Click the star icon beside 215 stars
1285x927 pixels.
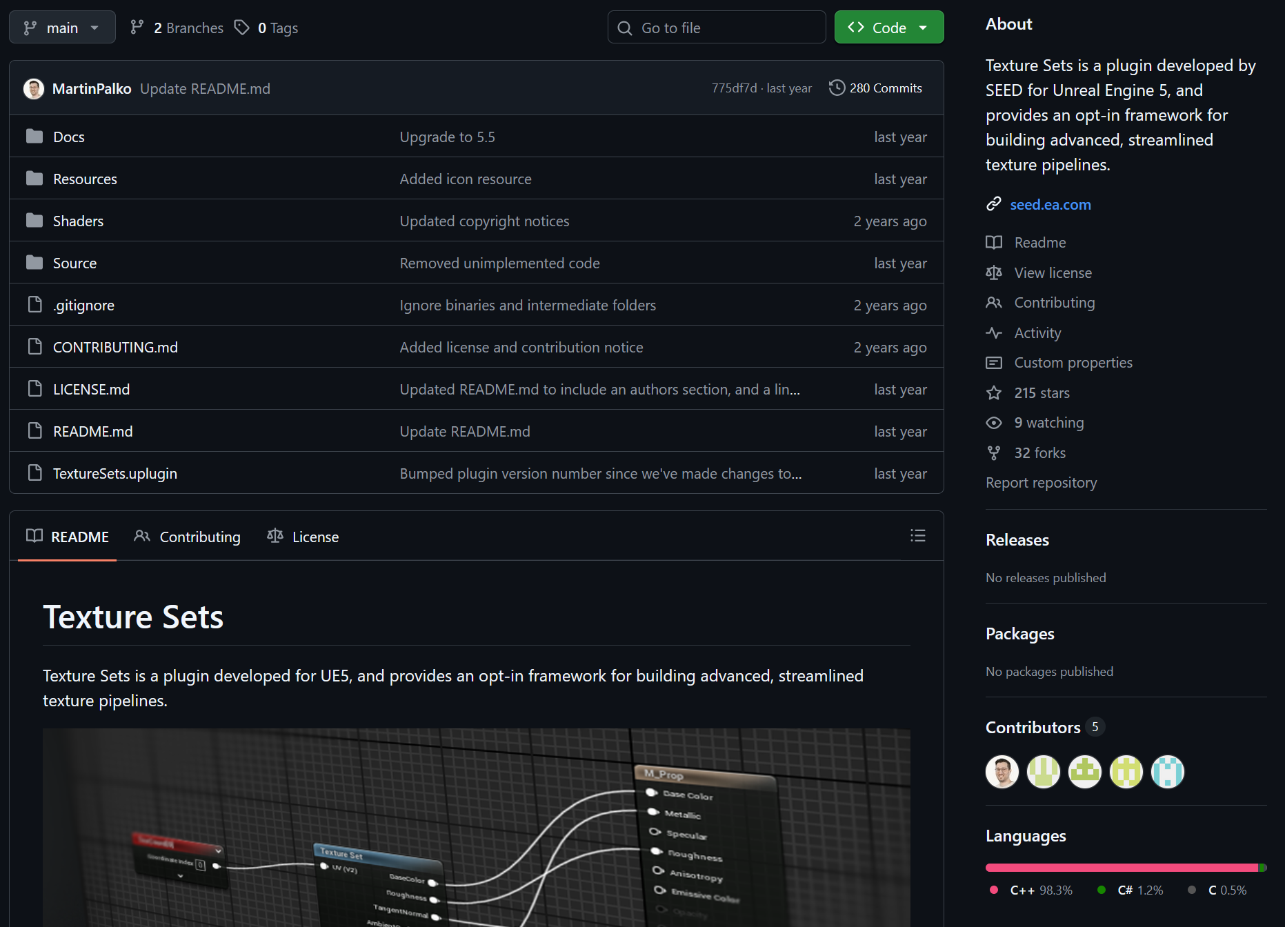coord(993,393)
